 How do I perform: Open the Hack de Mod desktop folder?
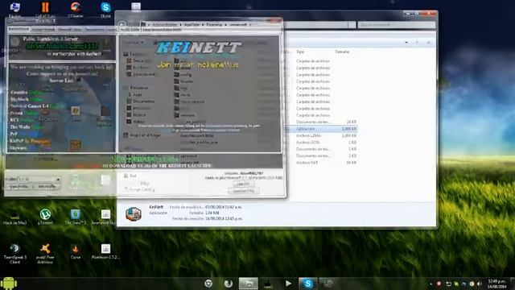(x=14, y=218)
